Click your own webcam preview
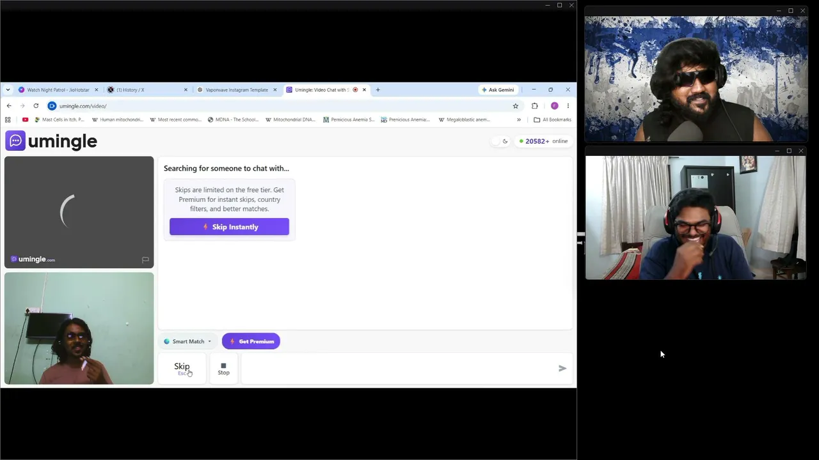 (x=79, y=328)
